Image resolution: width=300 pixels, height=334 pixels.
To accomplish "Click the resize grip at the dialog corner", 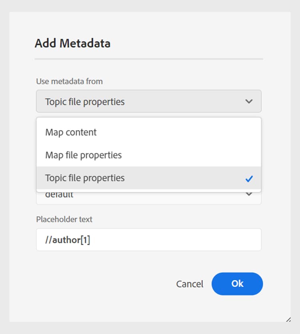I will pyautogui.click(x=288, y=319).
